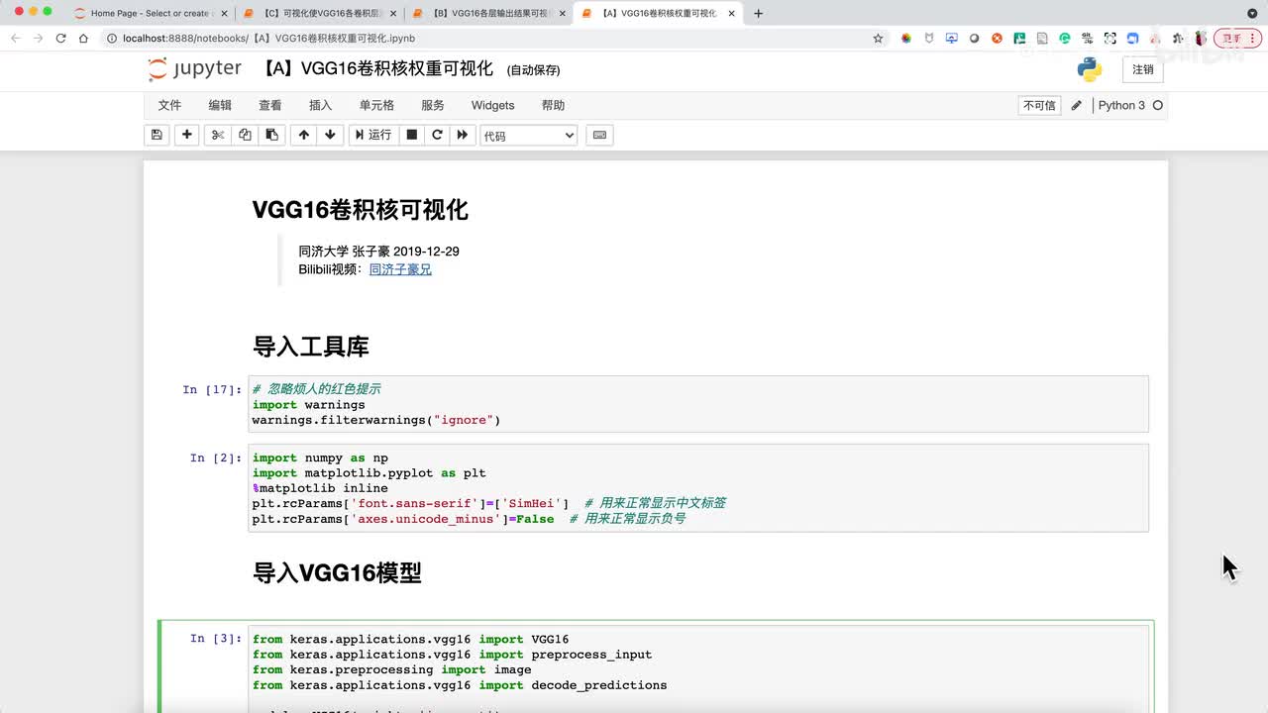Open the 插入 menu

(x=321, y=105)
